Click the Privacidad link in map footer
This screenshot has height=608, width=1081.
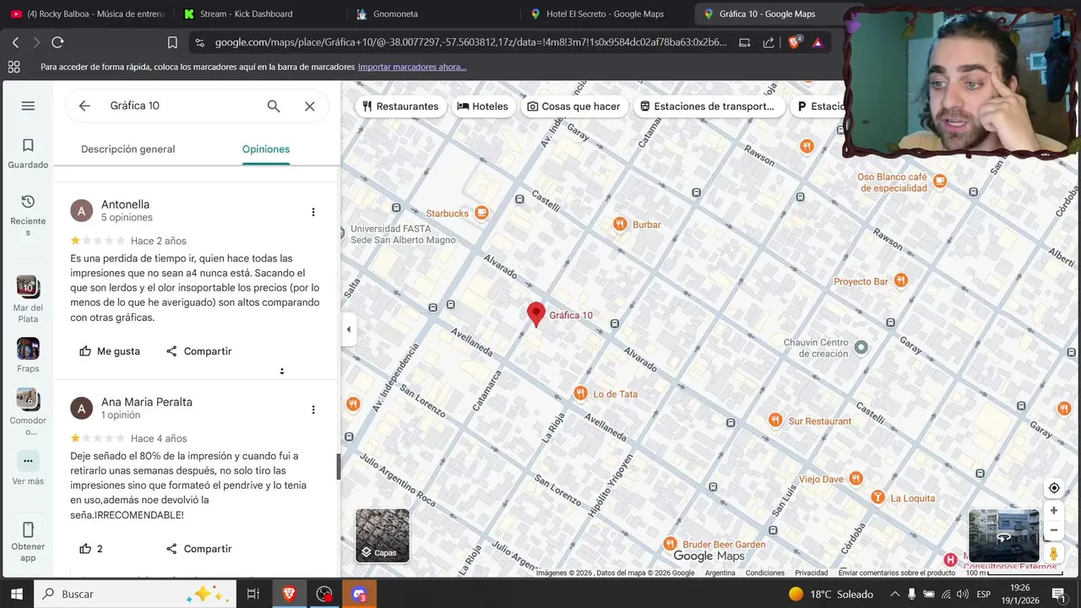812,573
